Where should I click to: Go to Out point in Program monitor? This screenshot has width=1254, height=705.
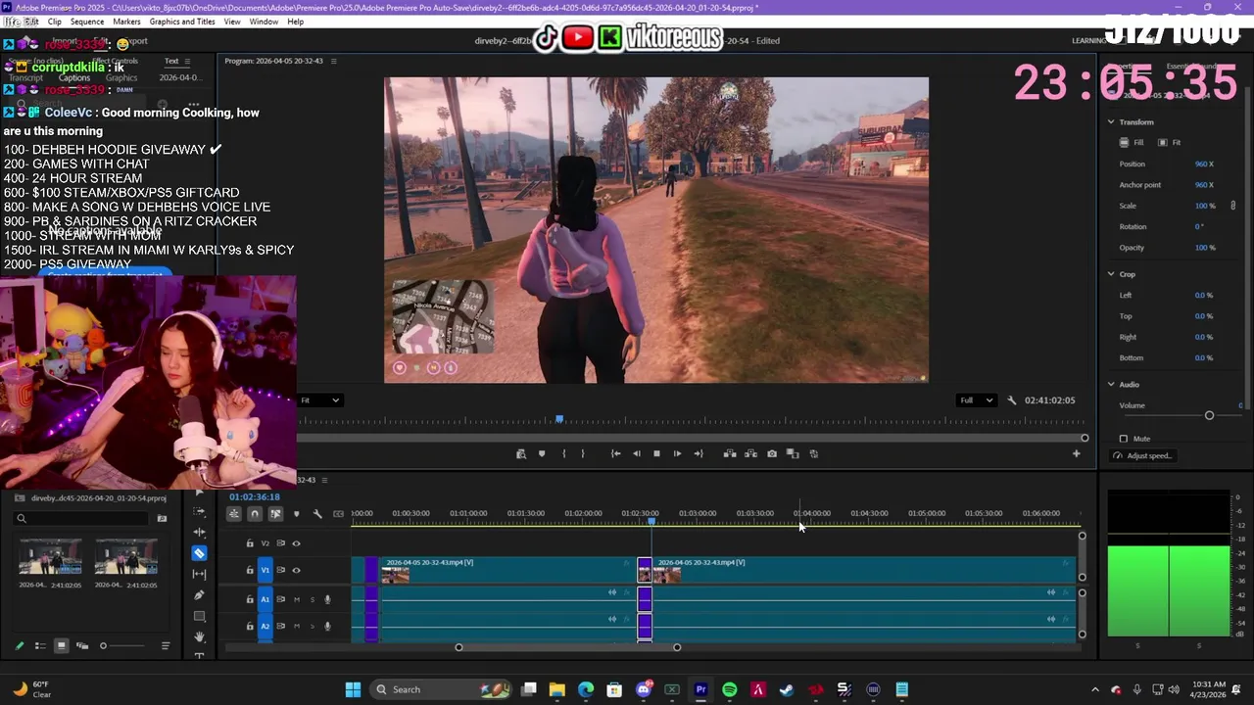pos(699,453)
